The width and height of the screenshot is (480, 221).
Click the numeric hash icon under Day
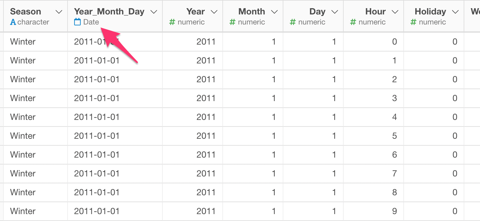click(x=293, y=22)
